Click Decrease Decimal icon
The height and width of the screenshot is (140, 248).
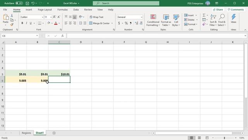coord(141,23)
